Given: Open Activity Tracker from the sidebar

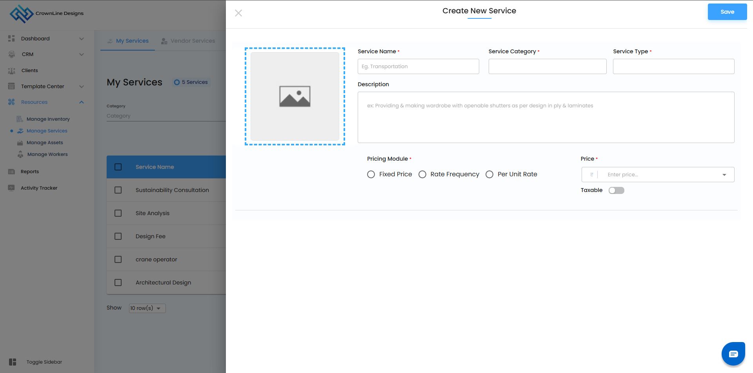Looking at the screenshot, I should pyautogui.click(x=39, y=188).
